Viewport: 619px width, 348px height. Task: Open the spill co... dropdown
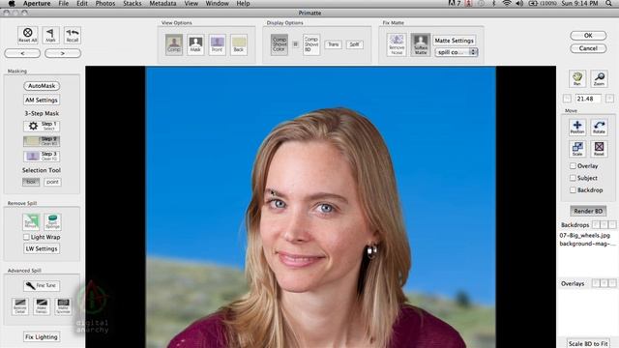(x=456, y=52)
